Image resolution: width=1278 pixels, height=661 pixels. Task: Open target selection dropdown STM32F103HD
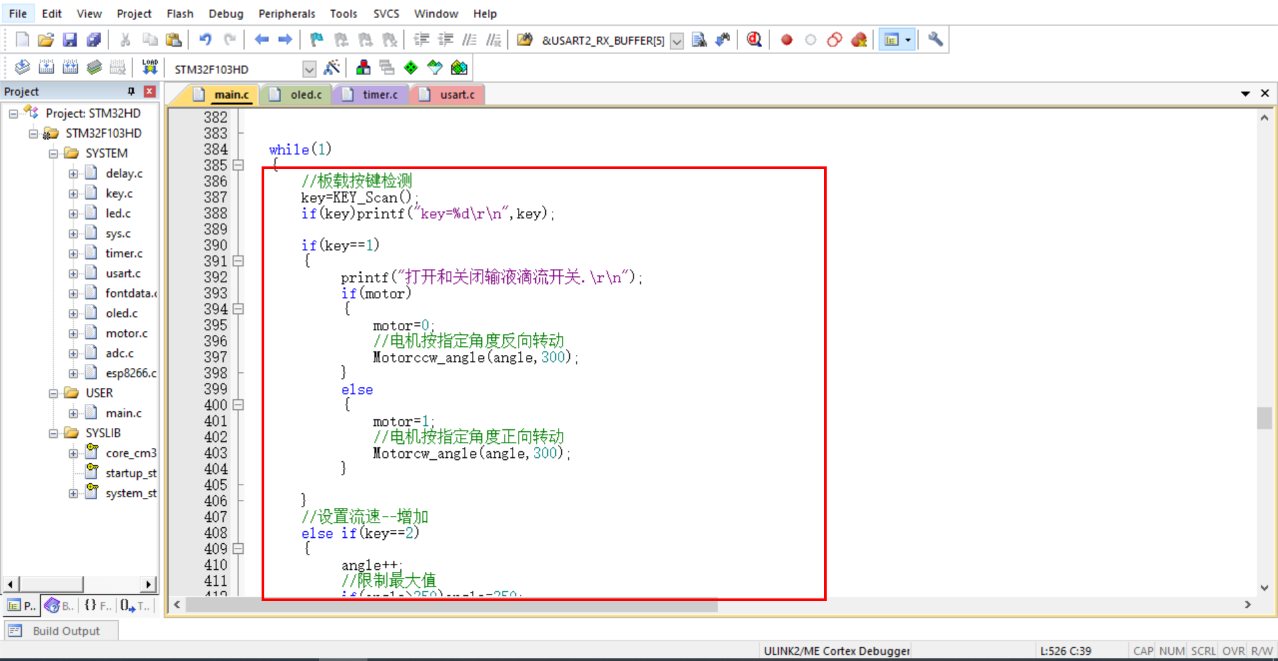[x=309, y=69]
